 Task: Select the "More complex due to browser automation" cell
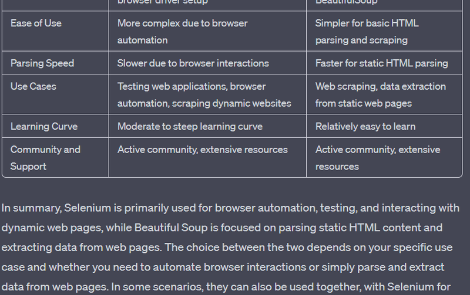182,32
